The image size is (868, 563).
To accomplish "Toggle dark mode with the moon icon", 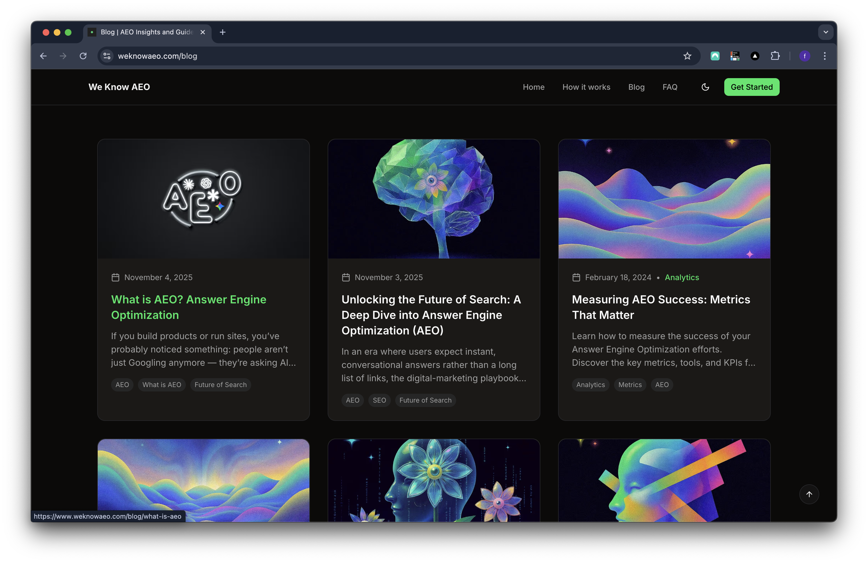I will tap(705, 87).
